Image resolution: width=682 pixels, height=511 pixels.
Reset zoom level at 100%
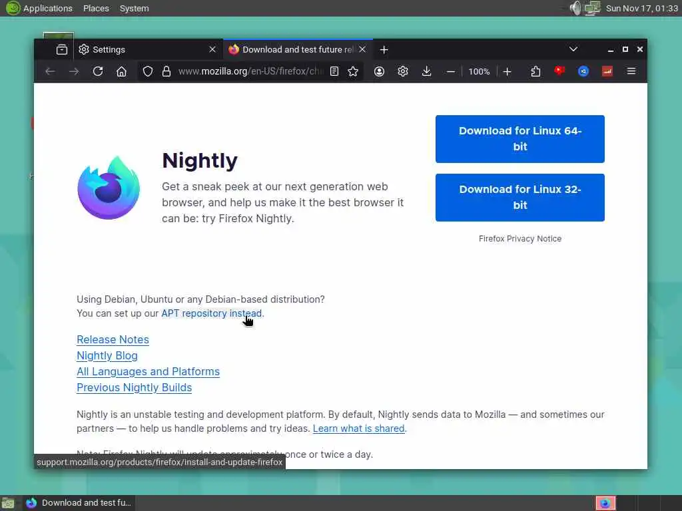point(479,71)
